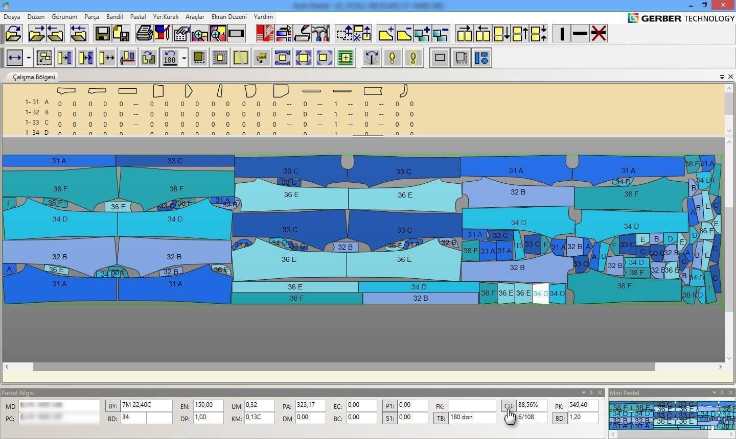Click the previous marker folder icon
The width and height of the screenshot is (736, 439).
55,34
